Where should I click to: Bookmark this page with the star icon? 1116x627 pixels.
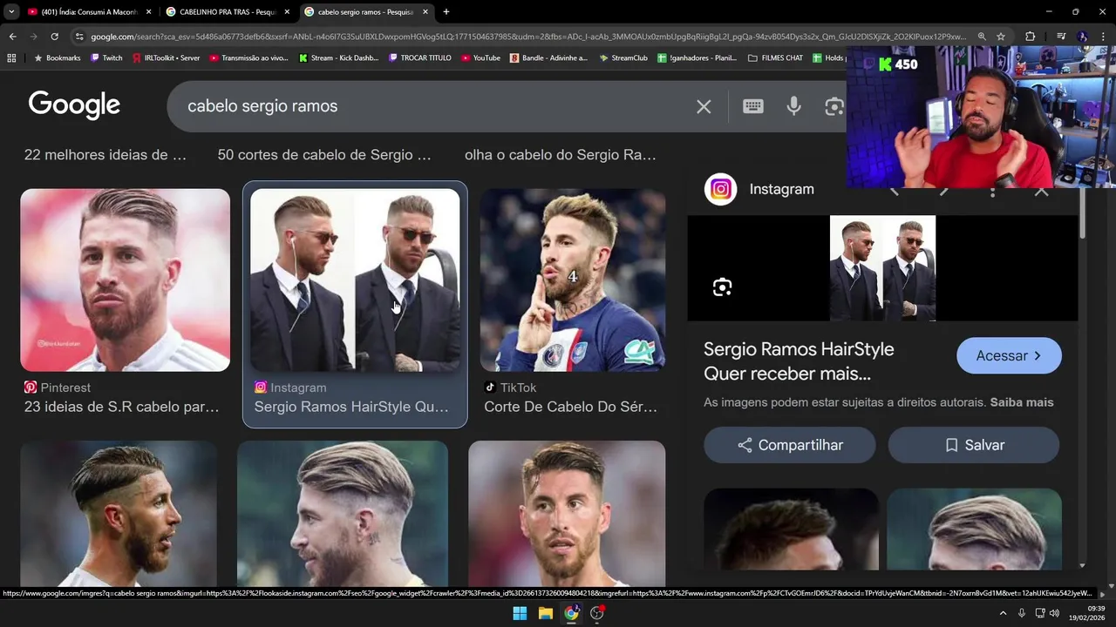tap(1001, 37)
